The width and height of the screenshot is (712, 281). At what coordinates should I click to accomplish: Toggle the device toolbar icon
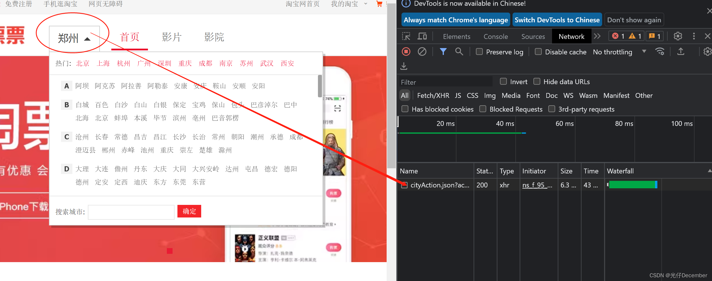(x=422, y=36)
